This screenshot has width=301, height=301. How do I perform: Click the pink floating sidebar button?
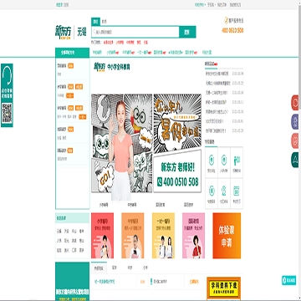click(295, 140)
